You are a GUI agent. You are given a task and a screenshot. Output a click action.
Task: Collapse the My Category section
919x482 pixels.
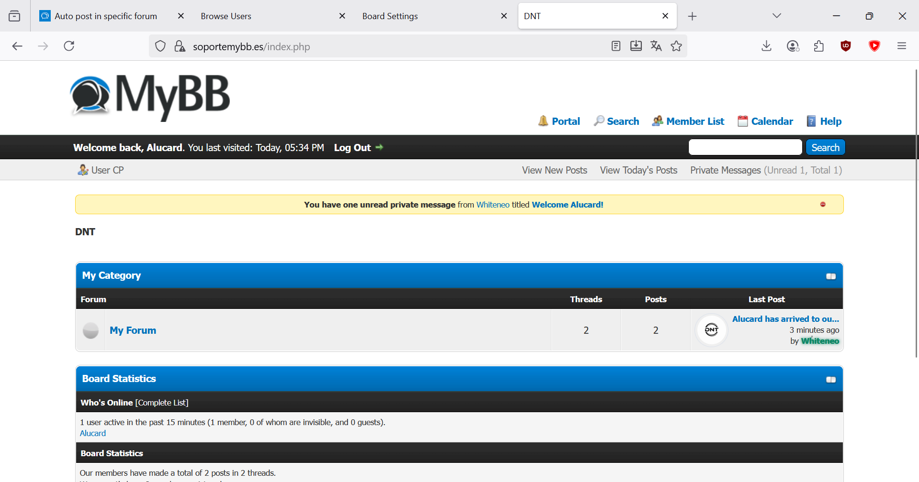(x=830, y=276)
